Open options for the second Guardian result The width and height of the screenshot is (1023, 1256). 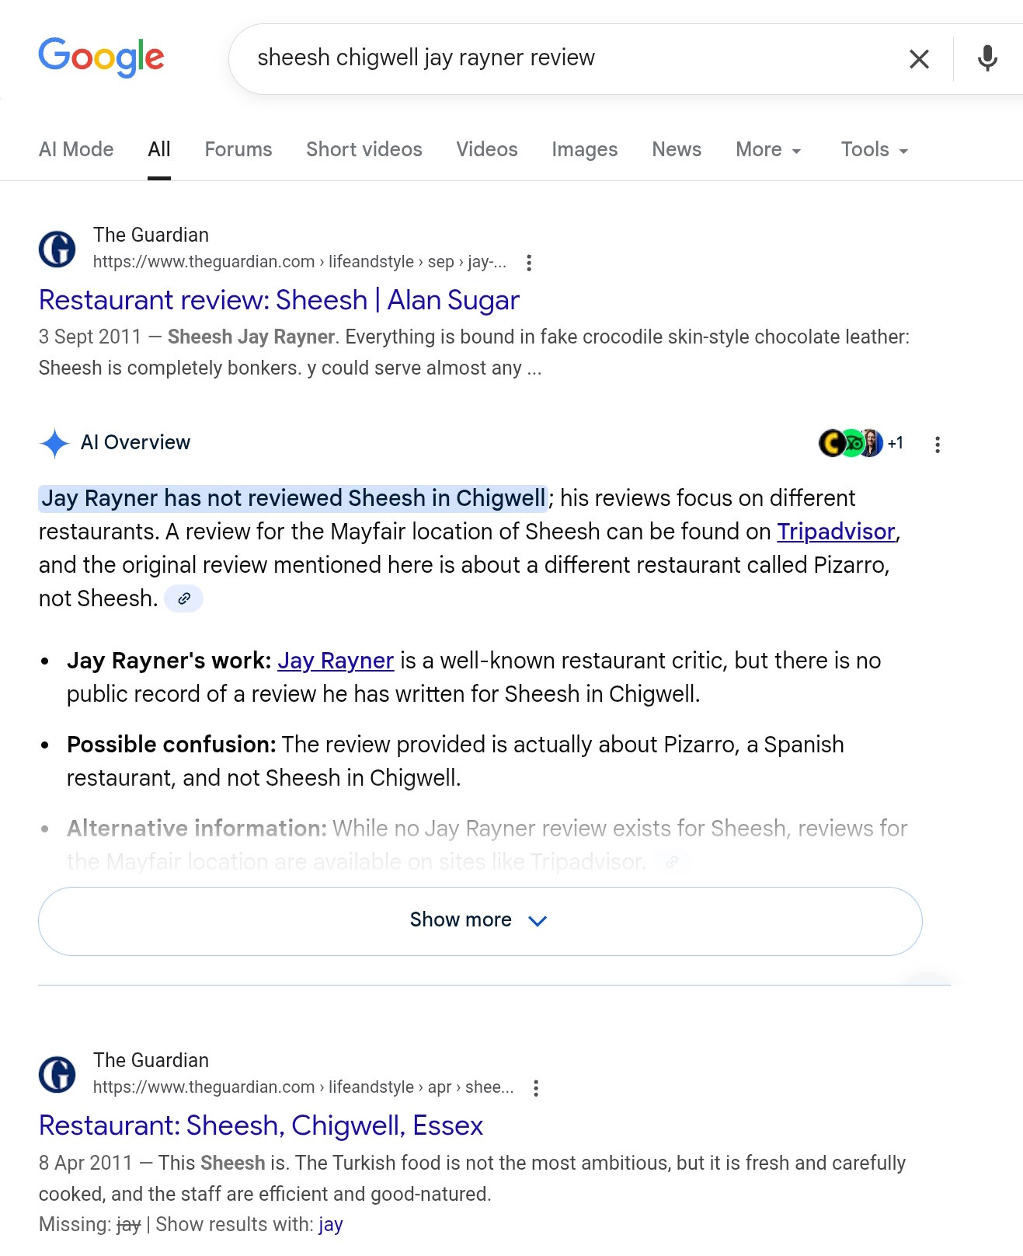pyautogui.click(x=536, y=1088)
